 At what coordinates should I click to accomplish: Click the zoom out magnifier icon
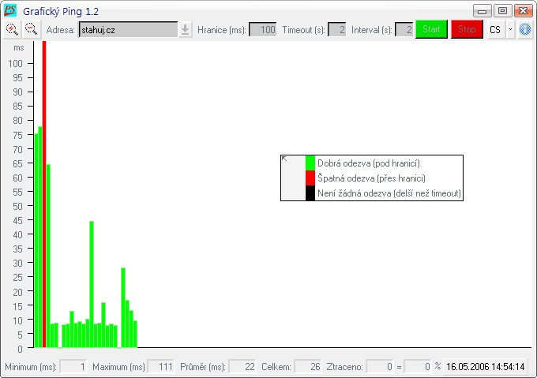pos(32,29)
